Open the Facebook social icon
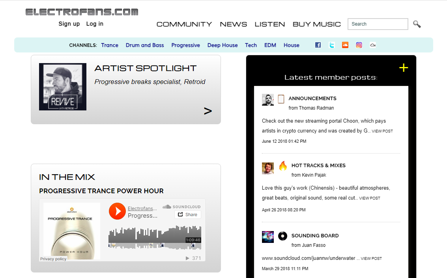Screen dimensions: 447x278 coord(318,45)
